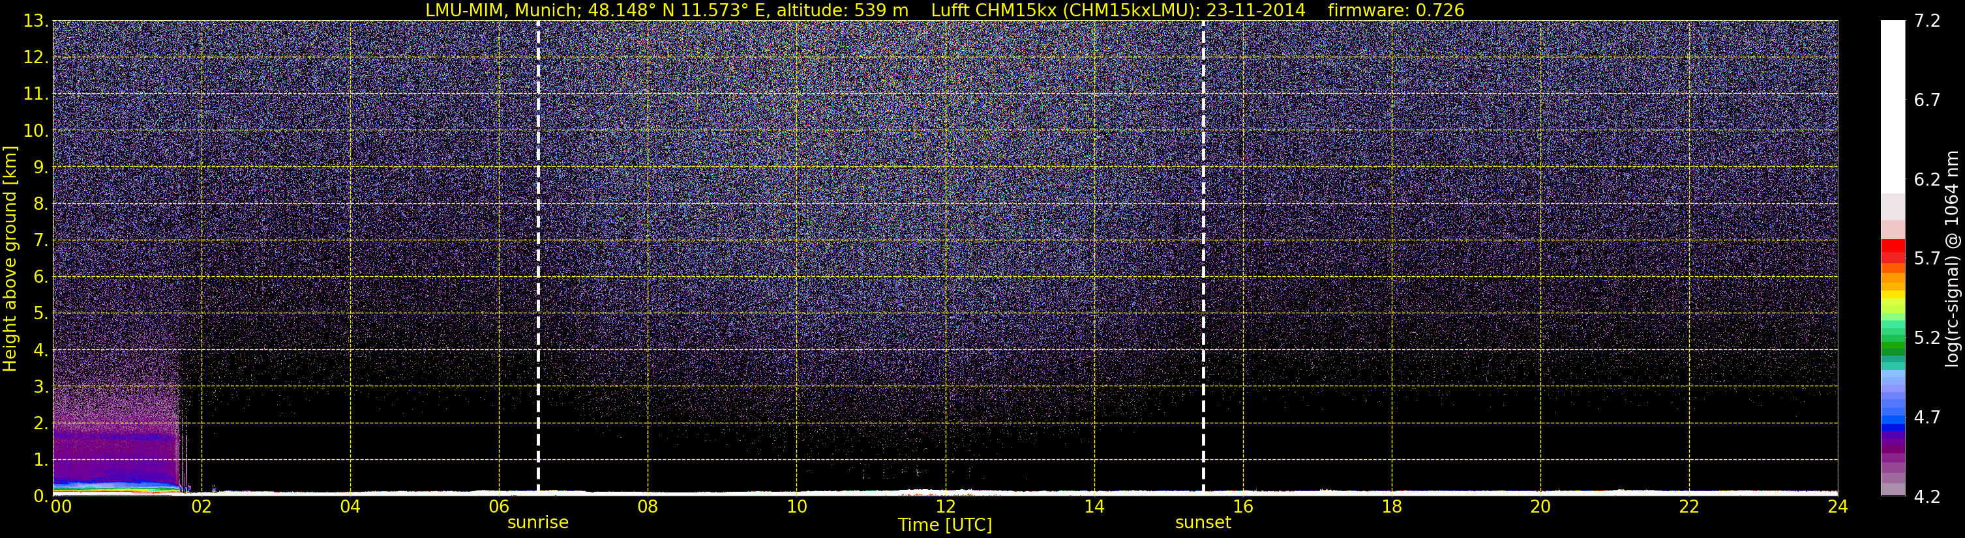
Task: Select the "10." height axis tick label
Action: tap(36, 130)
